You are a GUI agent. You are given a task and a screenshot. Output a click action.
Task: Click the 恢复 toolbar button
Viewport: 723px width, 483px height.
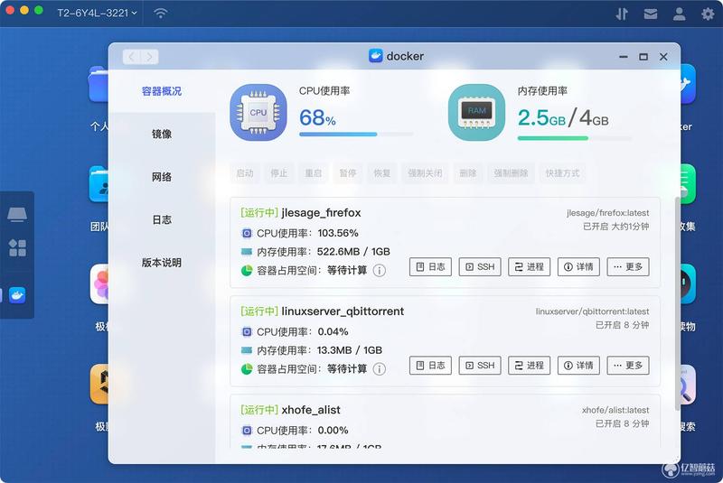coord(381,173)
